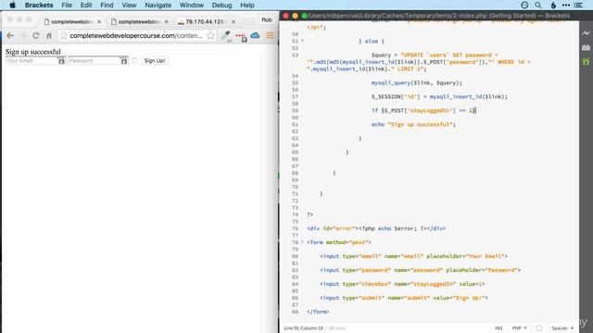Viewport: 593px width, 333px height.
Task: Click the $_SESSION['id'] code line
Action: click(439, 96)
